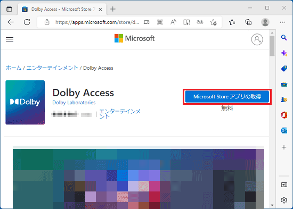Select the Dolby Access page title text
The height and width of the screenshot is (209, 293).
click(x=83, y=93)
